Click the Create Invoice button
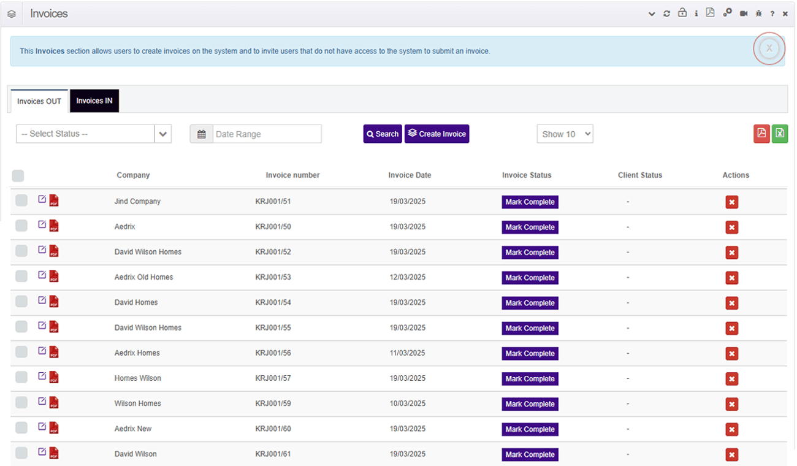 point(437,134)
